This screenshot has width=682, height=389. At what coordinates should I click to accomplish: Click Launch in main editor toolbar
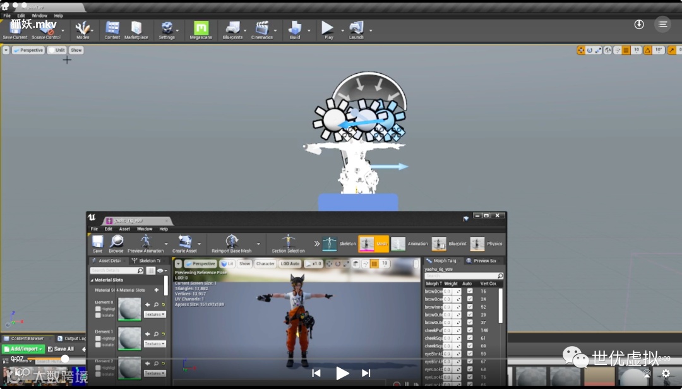[356, 30]
